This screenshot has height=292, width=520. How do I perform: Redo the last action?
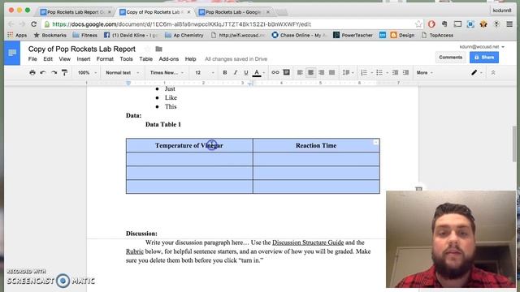pyautogui.click(x=54, y=72)
